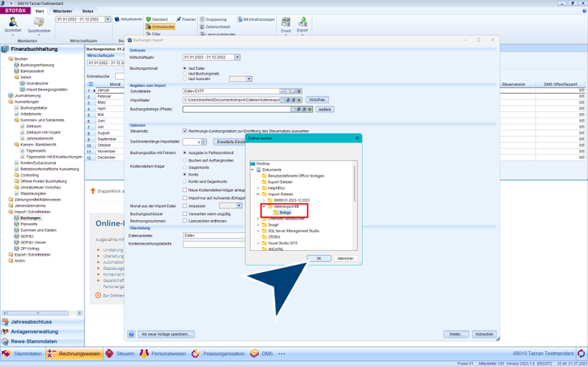
Task: Select the 'laut Buchungssatz' radio button
Action: (185, 73)
